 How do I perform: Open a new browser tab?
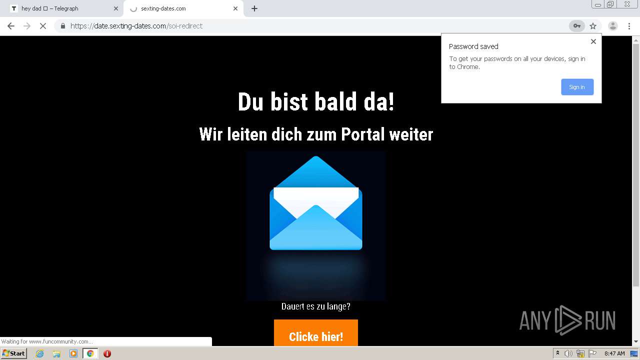click(x=254, y=8)
